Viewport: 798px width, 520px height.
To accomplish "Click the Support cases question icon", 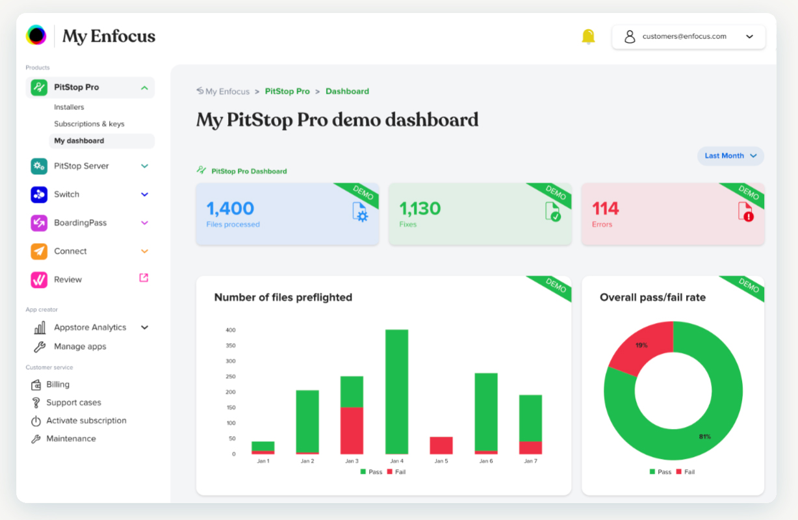I will [36, 403].
